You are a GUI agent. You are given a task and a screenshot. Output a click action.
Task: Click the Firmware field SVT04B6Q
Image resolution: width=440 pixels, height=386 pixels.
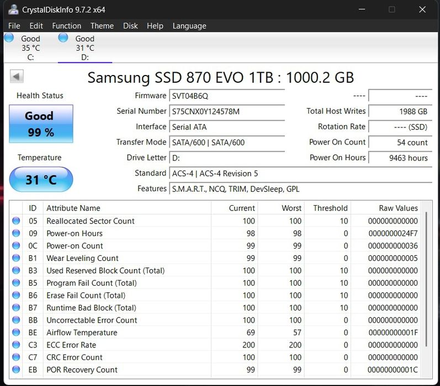(x=227, y=96)
